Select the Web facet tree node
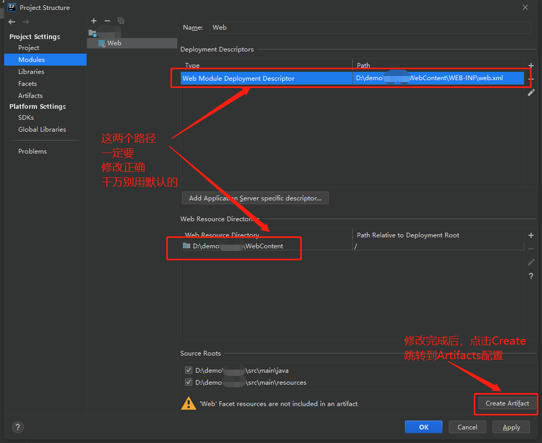The width and height of the screenshot is (542, 443). pyautogui.click(x=132, y=43)
